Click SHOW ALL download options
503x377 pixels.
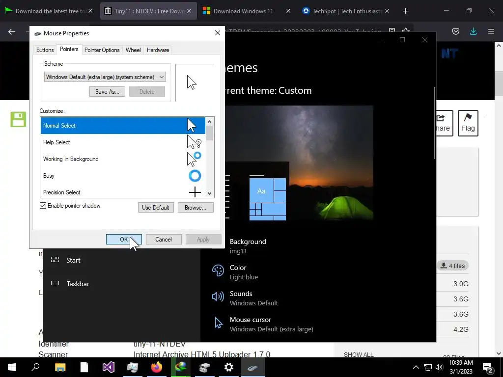359,354
